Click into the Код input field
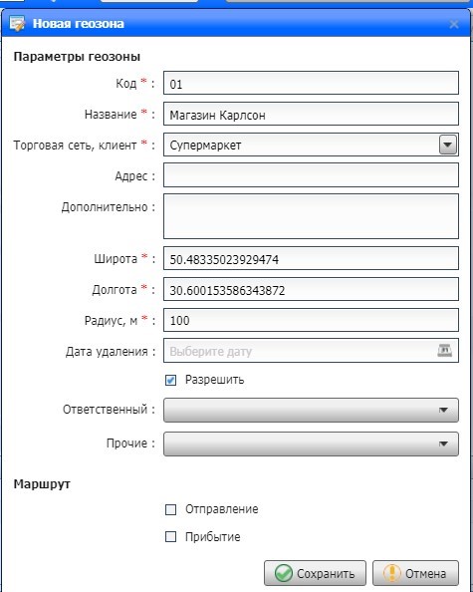Image resolution: width=473 pixels, height=592 pixels. coord(311,83)
